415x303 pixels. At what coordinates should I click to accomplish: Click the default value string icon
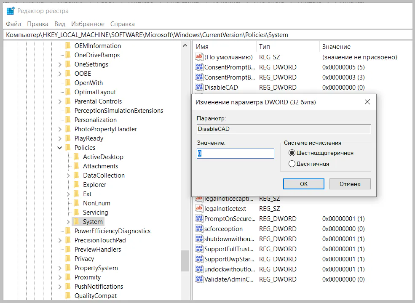tap(199, 57)
